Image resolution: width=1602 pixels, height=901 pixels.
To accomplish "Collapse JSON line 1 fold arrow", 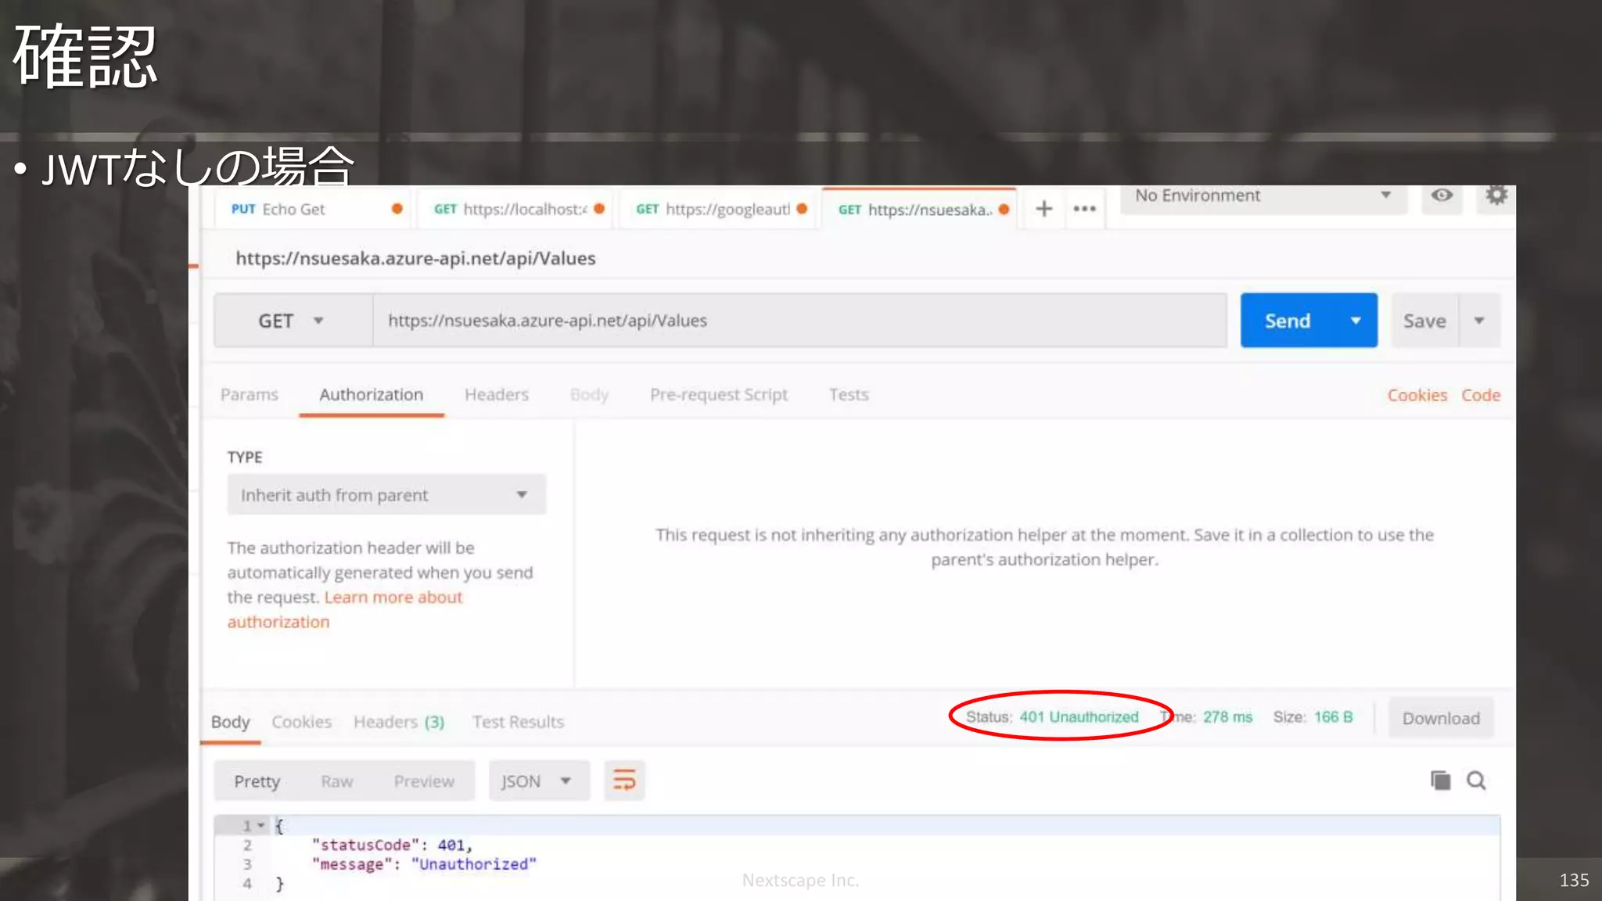I will 261,826.
